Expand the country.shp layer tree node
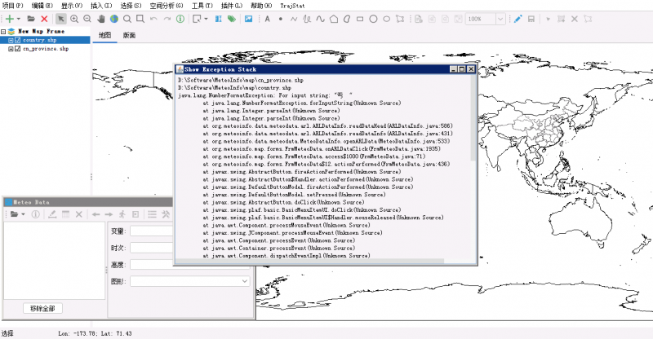This screenshot has height=339, width=653. click(10, 40)
